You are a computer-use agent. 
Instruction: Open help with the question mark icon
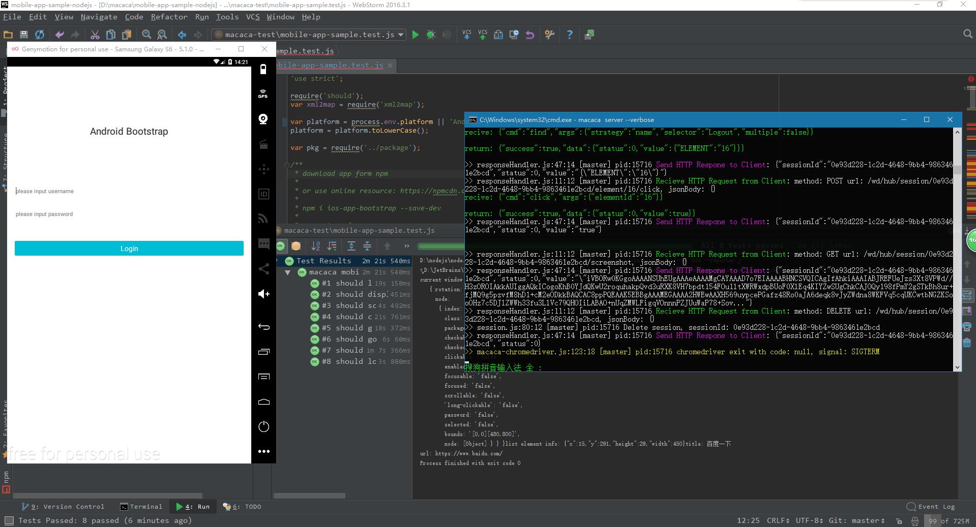pyautogui.click(x=570, y=35)
